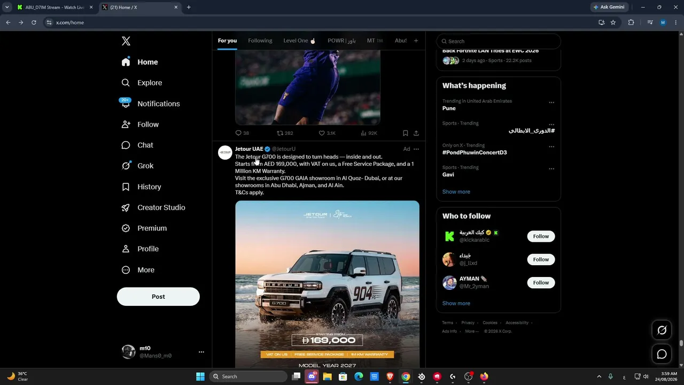Open the Follow section in the sidebar
Image resolution: width=684 pixels, height=385 pixels.
tap(140, 125)
